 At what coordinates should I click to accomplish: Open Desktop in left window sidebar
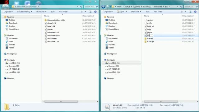coord(12,20)
